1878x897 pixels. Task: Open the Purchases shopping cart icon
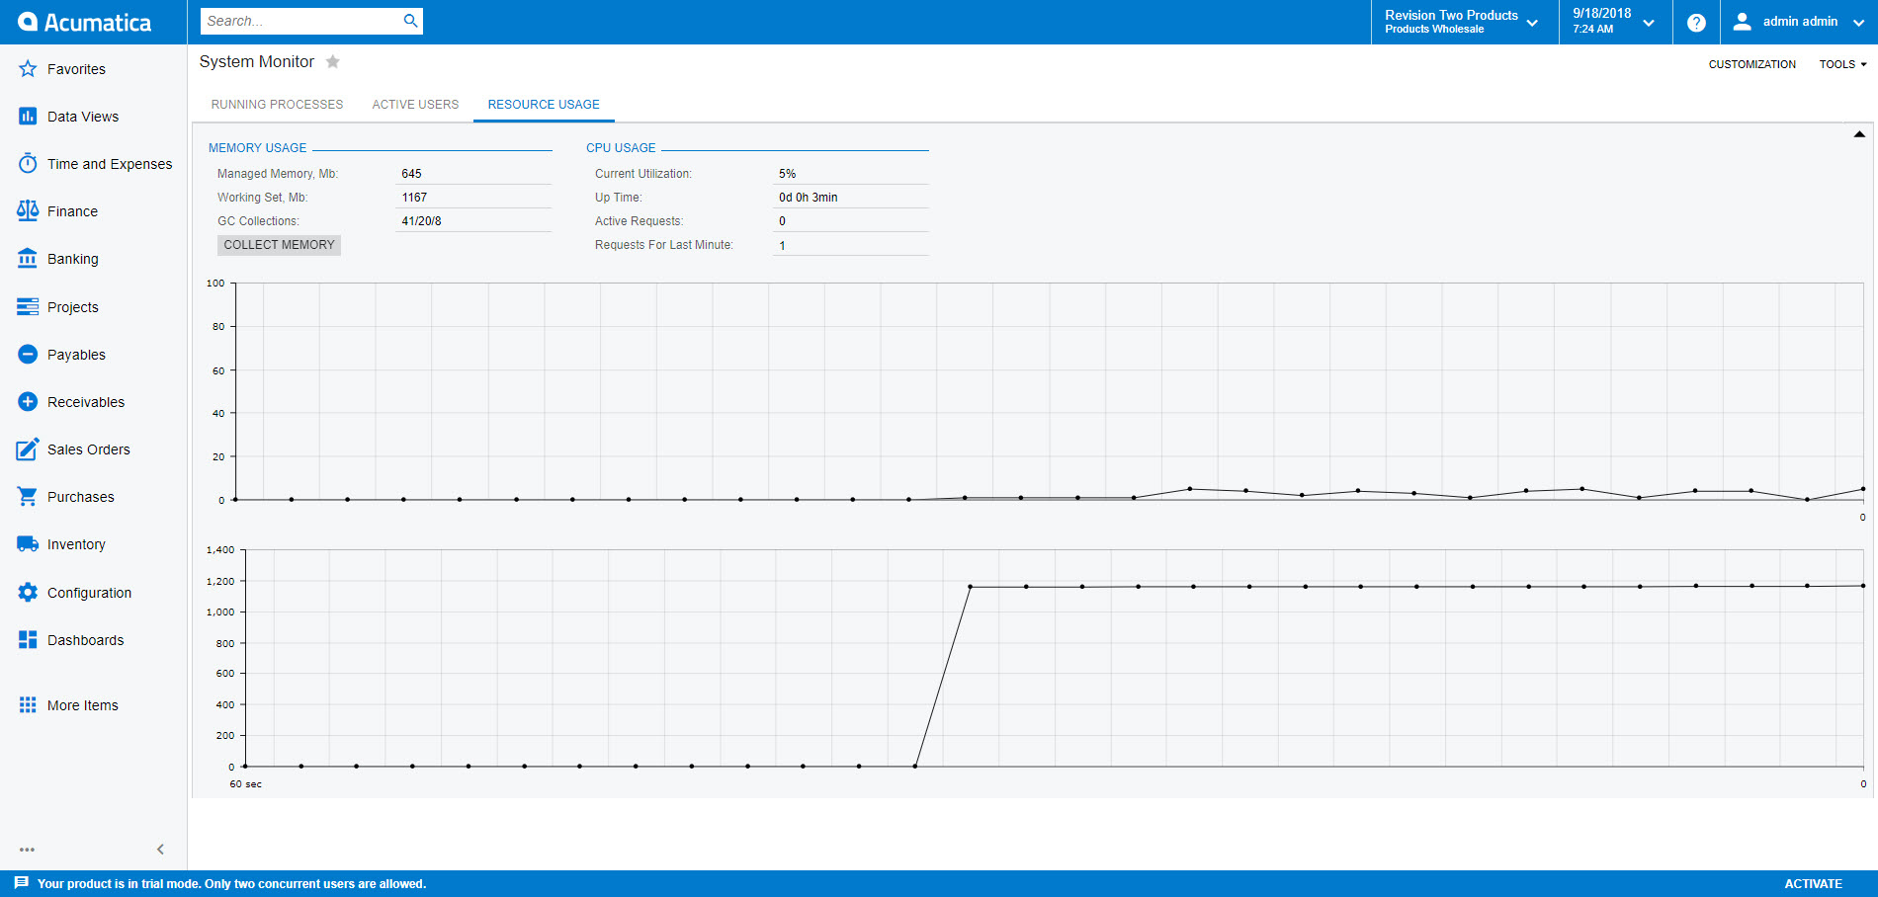28,497
